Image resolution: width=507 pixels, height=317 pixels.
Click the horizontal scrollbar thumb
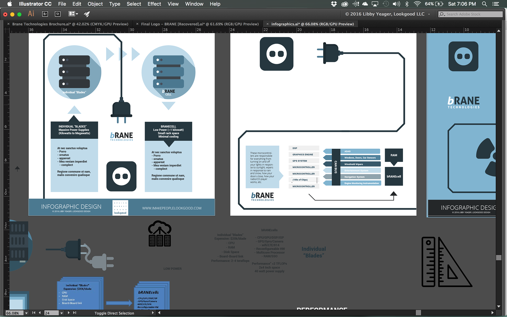click(418, 313)
